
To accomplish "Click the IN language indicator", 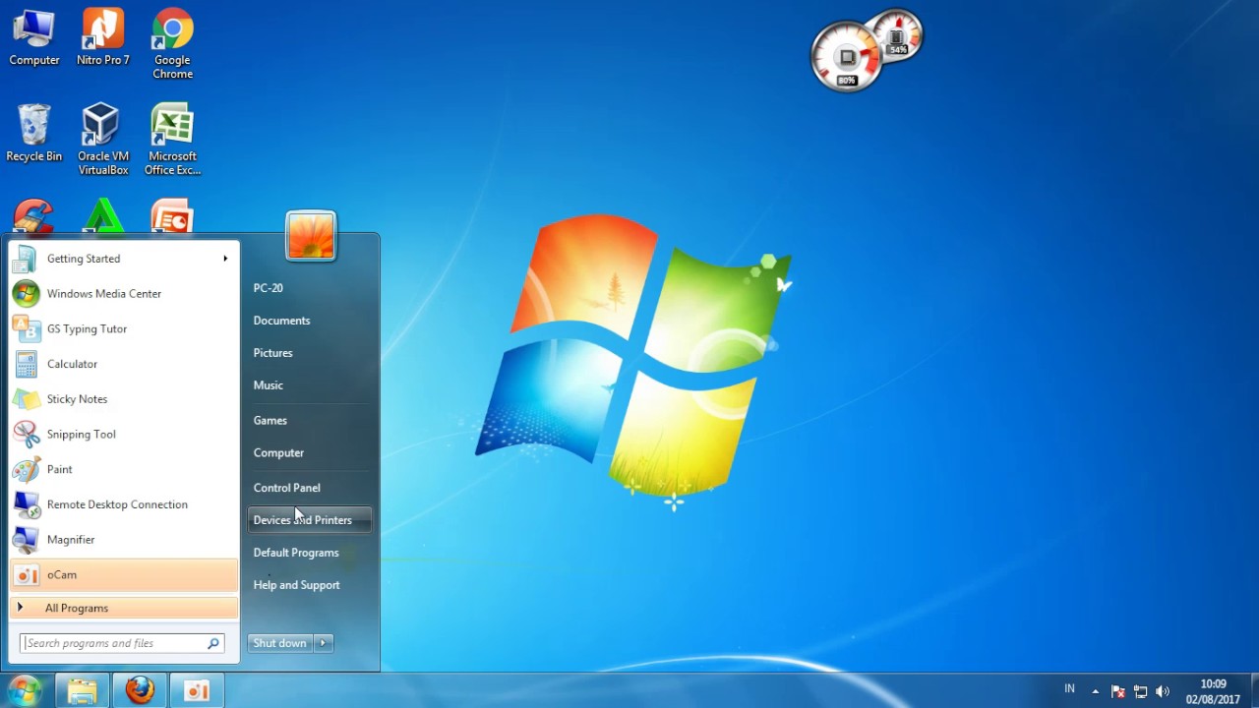I will (1069, 689).
